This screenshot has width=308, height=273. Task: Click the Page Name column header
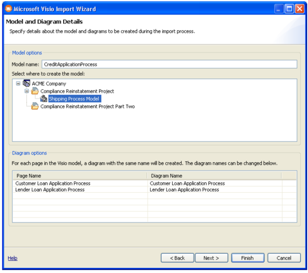point(80,176)
